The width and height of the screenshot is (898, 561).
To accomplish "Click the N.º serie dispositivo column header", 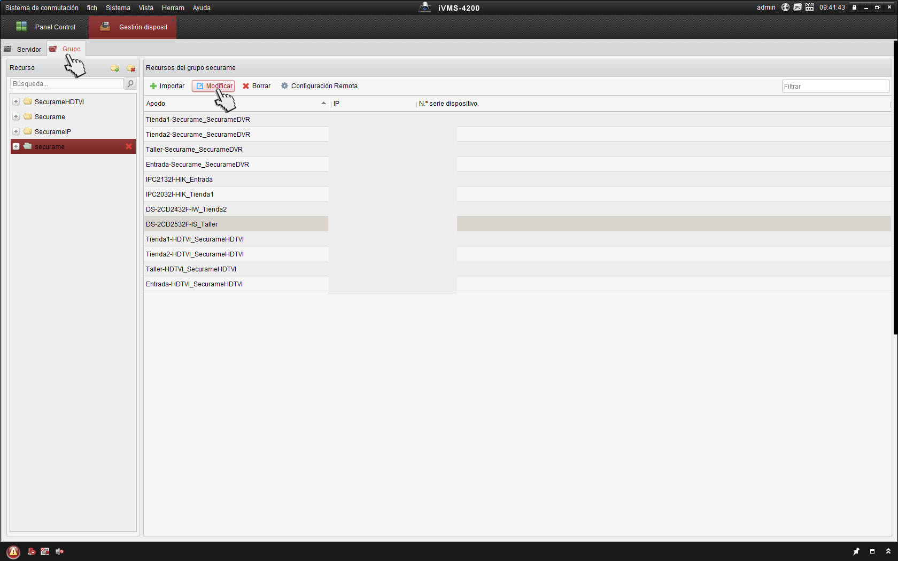I will (654, 104).
